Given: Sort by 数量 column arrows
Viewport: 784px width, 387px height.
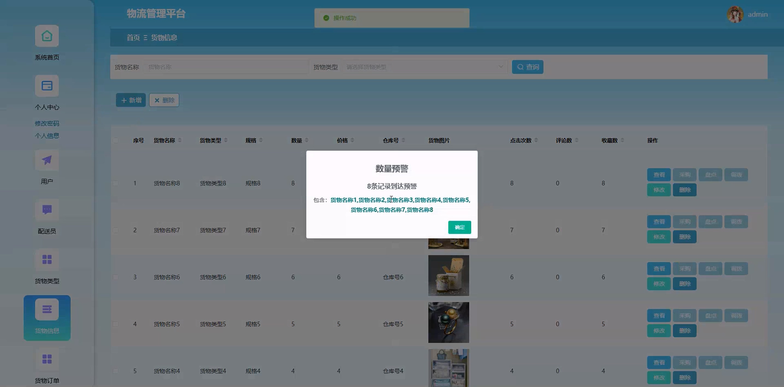Looking at the screenshot, I should point(306,140).
